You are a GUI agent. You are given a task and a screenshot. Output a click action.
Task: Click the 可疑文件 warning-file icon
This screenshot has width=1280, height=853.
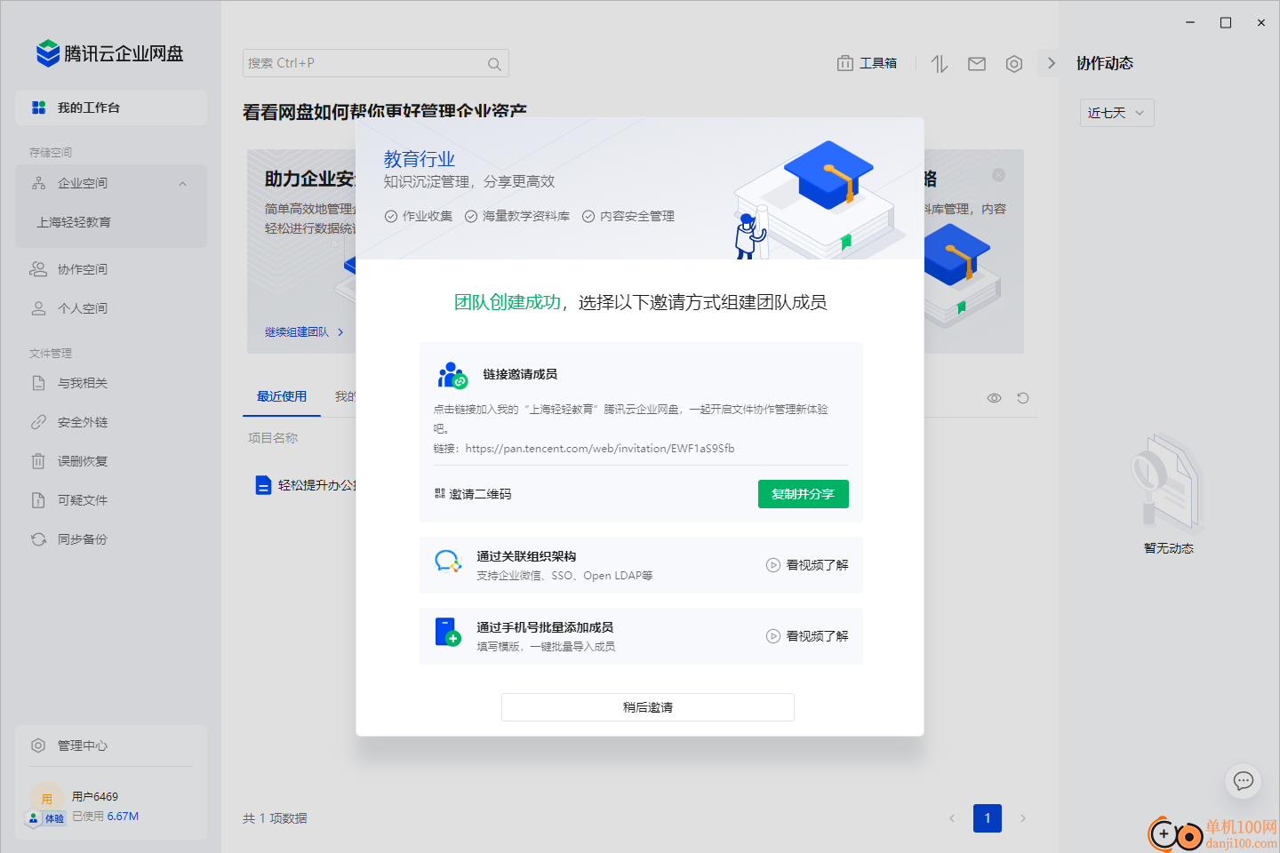click(38, 500)
